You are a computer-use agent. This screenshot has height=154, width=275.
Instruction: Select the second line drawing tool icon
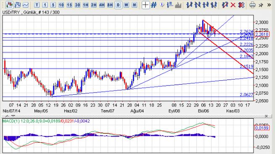[x=197, y=5]
